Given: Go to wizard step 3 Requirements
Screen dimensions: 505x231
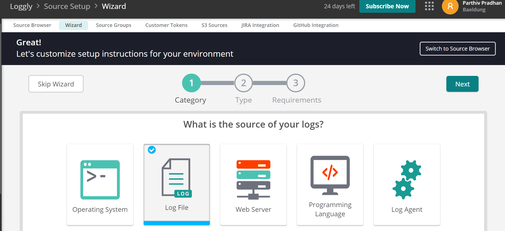Looking at the screenshot, I should (x=296, y=83).
